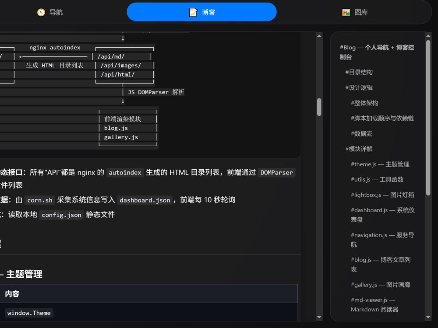
Task: Click the article scrollbar thumb
Action: coord(319,107)
